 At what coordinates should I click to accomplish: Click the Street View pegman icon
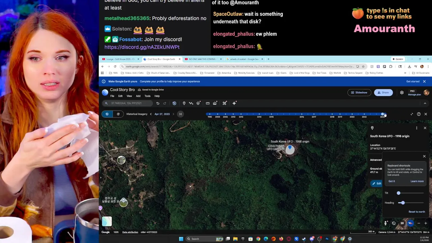[385, 223]
